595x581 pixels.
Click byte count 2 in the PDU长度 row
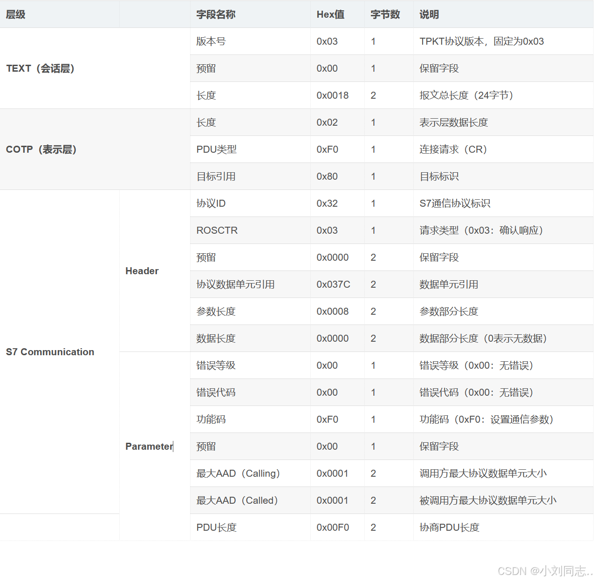point(373,527)
